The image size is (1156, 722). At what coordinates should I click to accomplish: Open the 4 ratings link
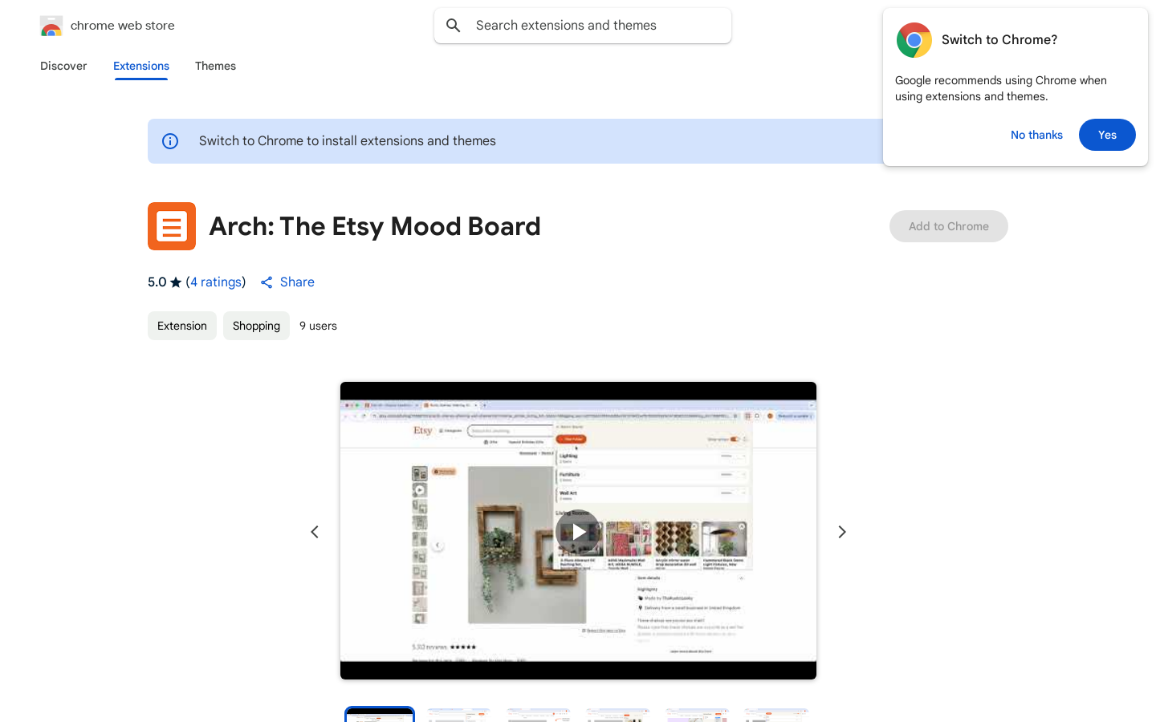point(217,282)
